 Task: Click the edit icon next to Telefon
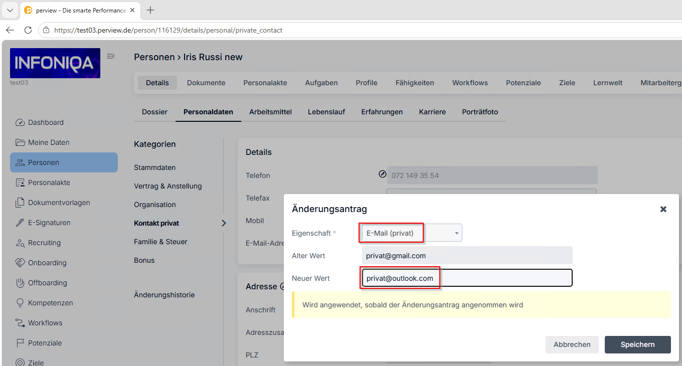pos(383,174)
